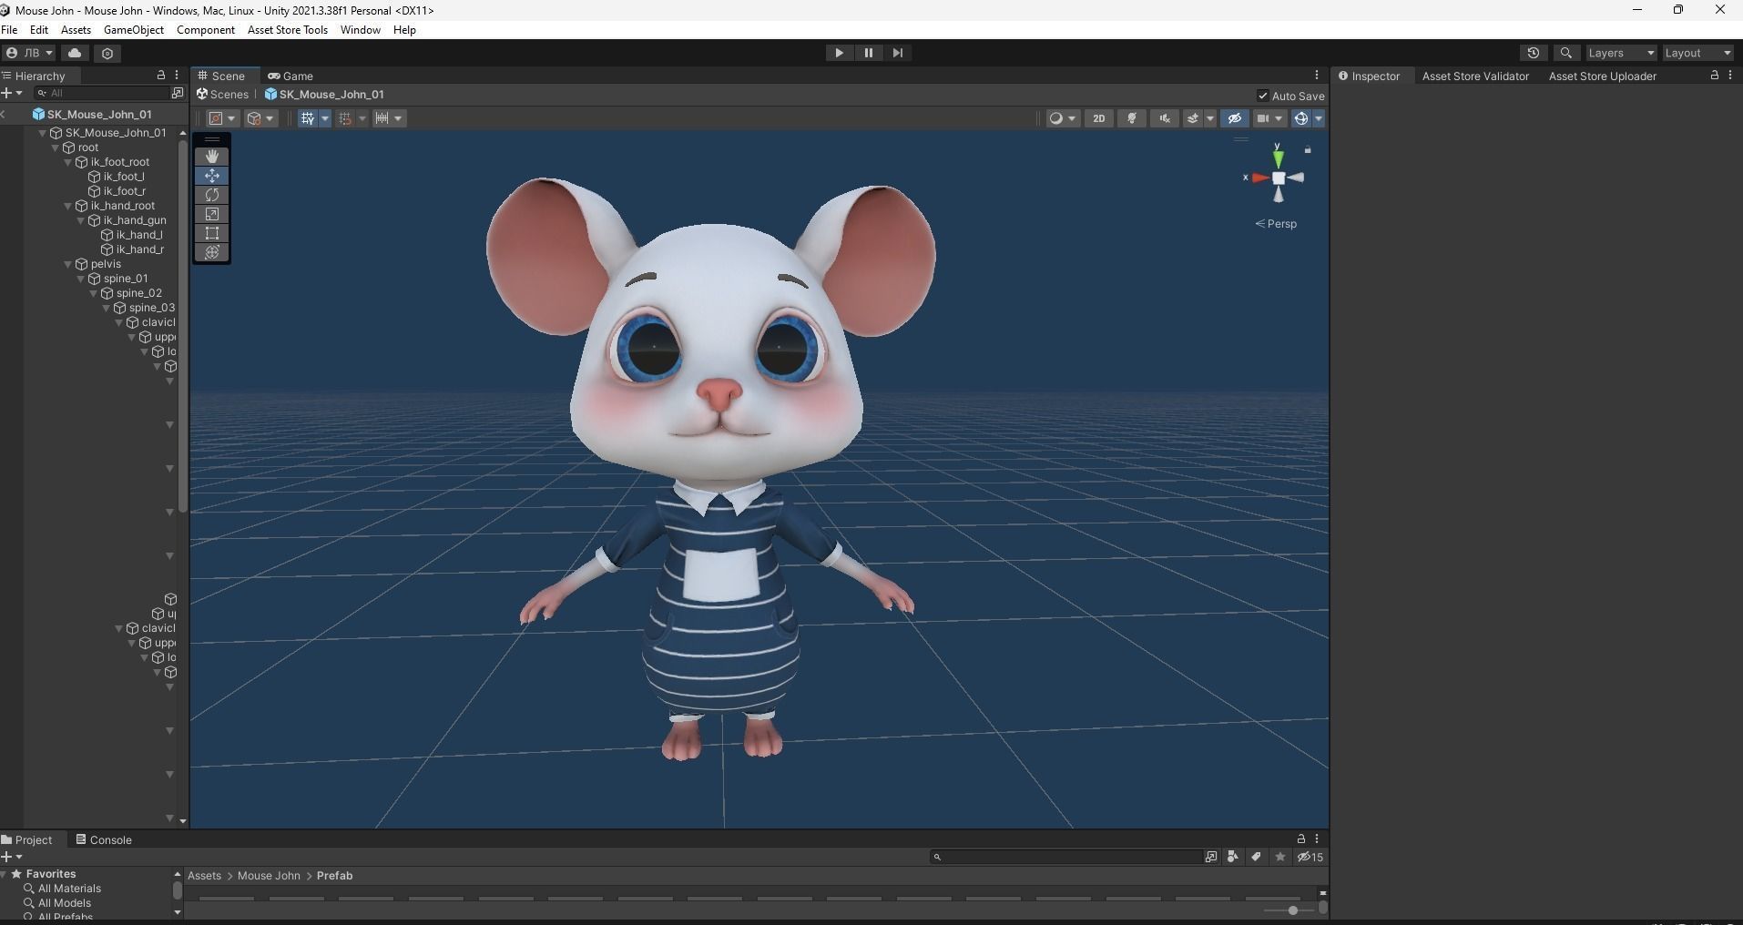This screenshot has width=1743, height=925.
Task: Toggle scene gizmos button
Action: coord(1301,118)
